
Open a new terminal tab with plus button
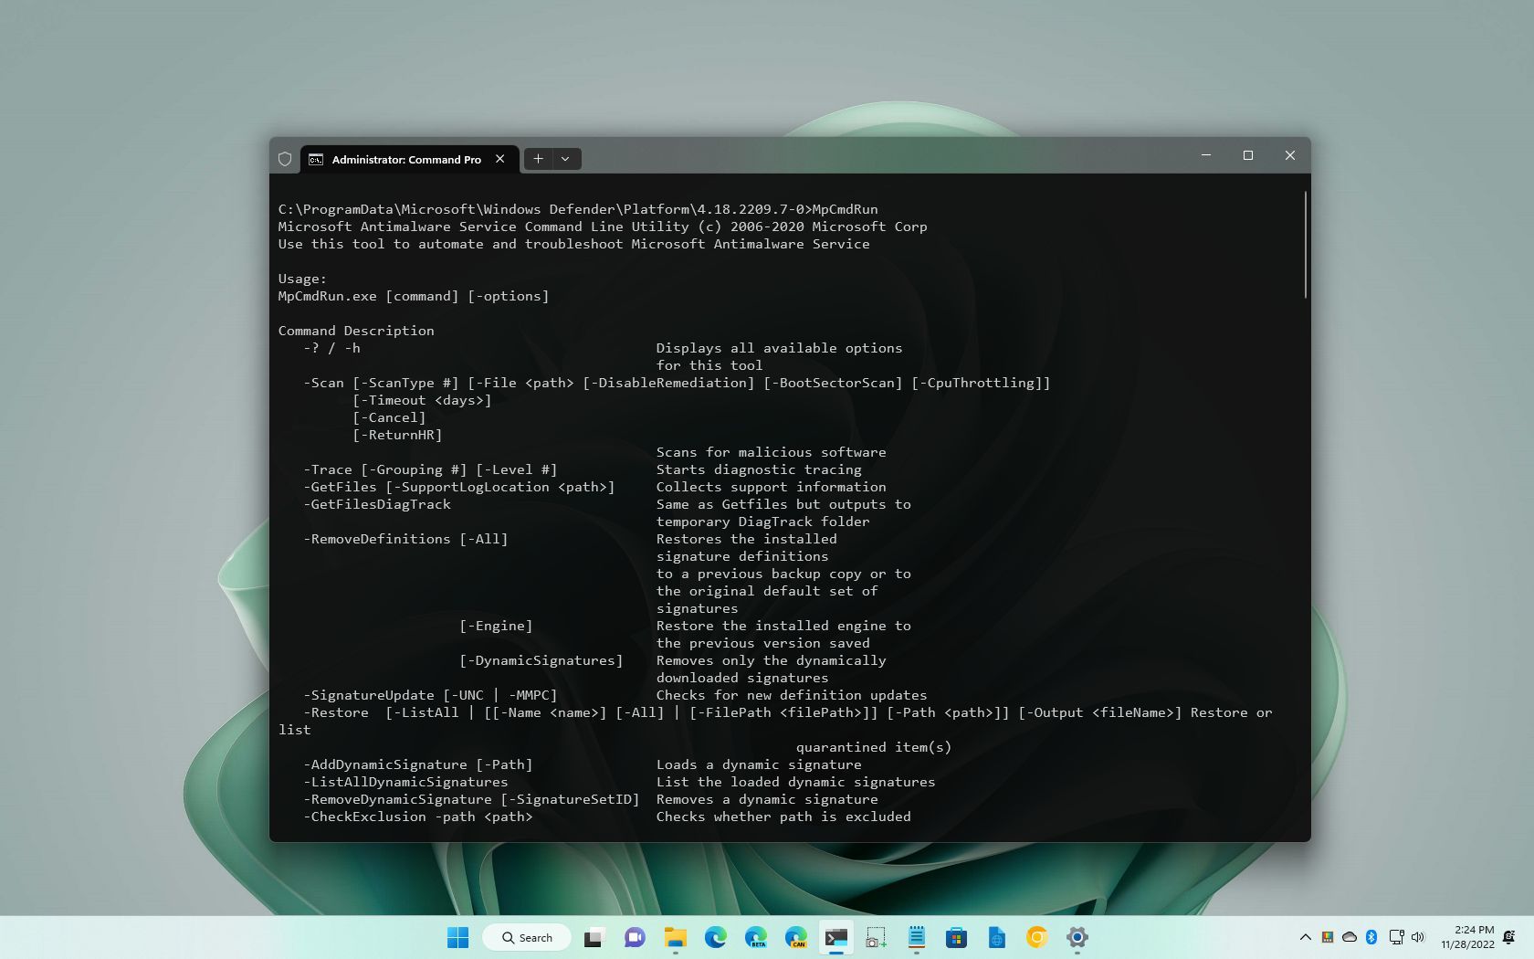[x=538, y=159]
